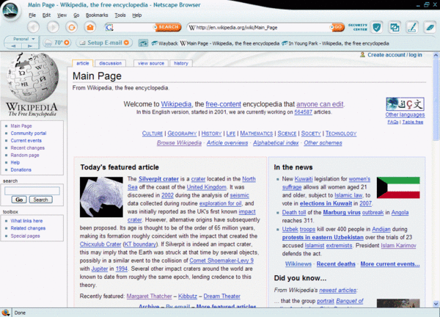Click in the toolbar Google search field
This screenshot has height=317, width=440.
coord(133,27)
